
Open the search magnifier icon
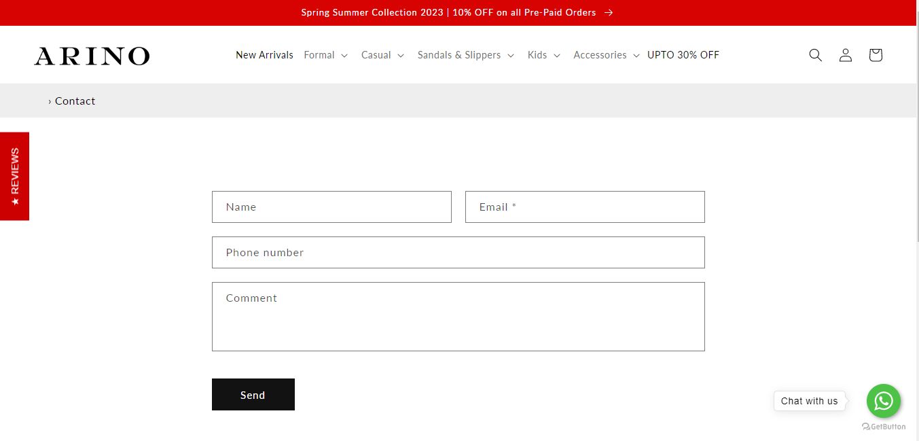[815, 55]
